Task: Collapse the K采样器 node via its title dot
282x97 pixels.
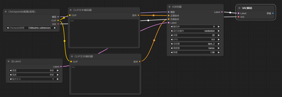Action: pos(169,7)
